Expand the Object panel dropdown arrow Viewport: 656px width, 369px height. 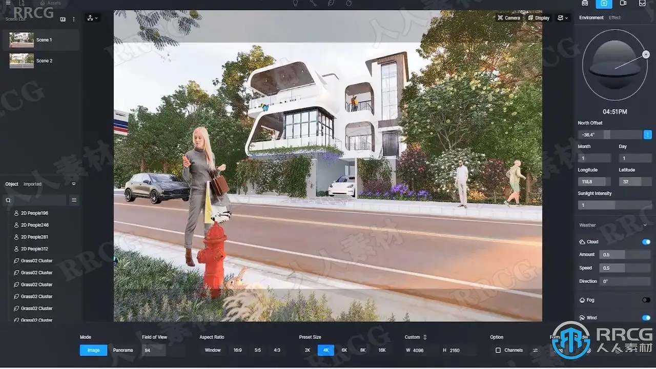[74, 184]
